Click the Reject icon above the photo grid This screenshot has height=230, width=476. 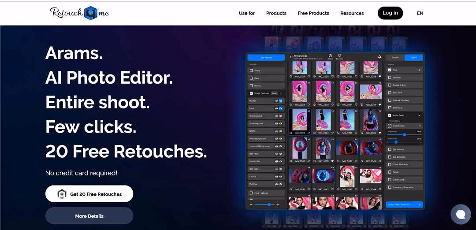[330, 56]
